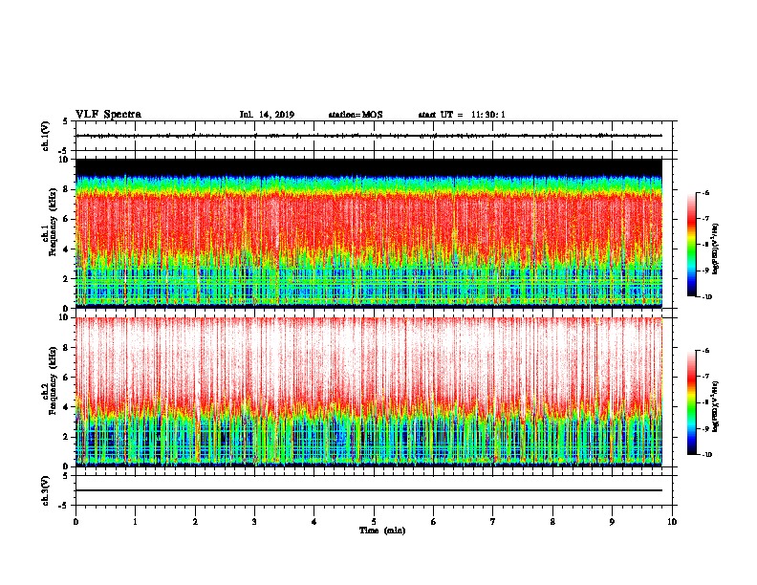The height and width of the screenshot is (585, 757).
Task: Click the "-10" label on ch.2 colorbar
Action: [706, 455]
